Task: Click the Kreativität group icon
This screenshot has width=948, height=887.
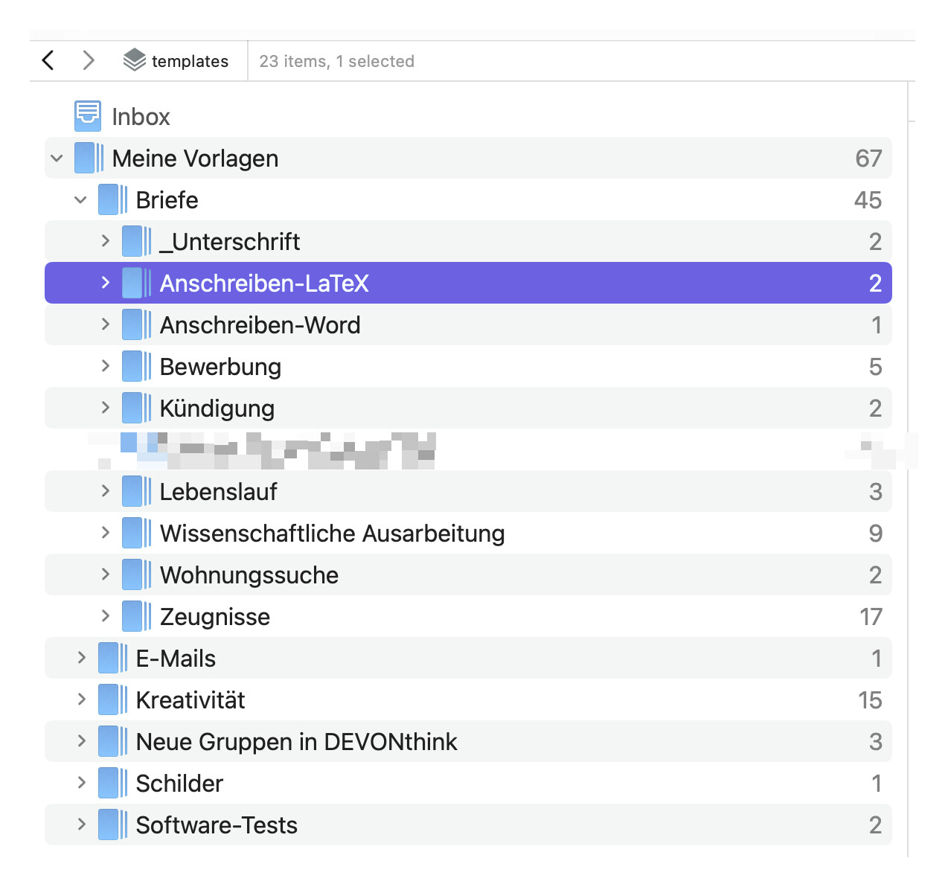Action: 112,699
